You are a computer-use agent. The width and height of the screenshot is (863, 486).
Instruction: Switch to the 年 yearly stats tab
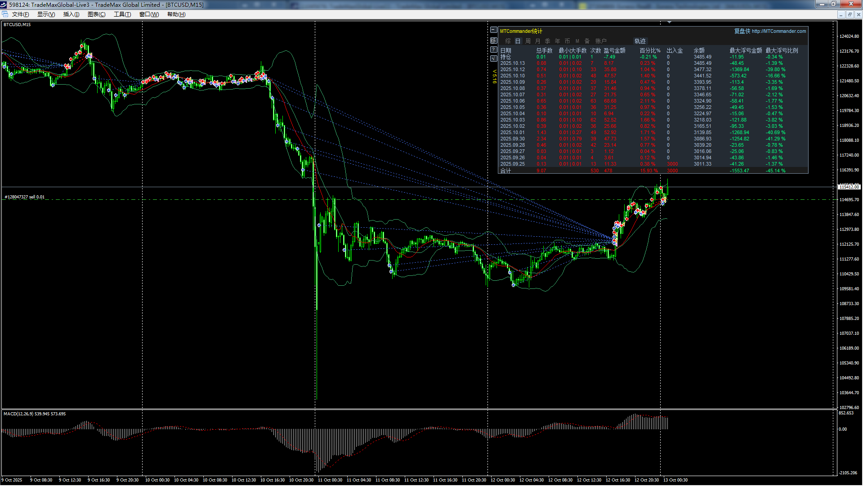(x=558, y=41)
